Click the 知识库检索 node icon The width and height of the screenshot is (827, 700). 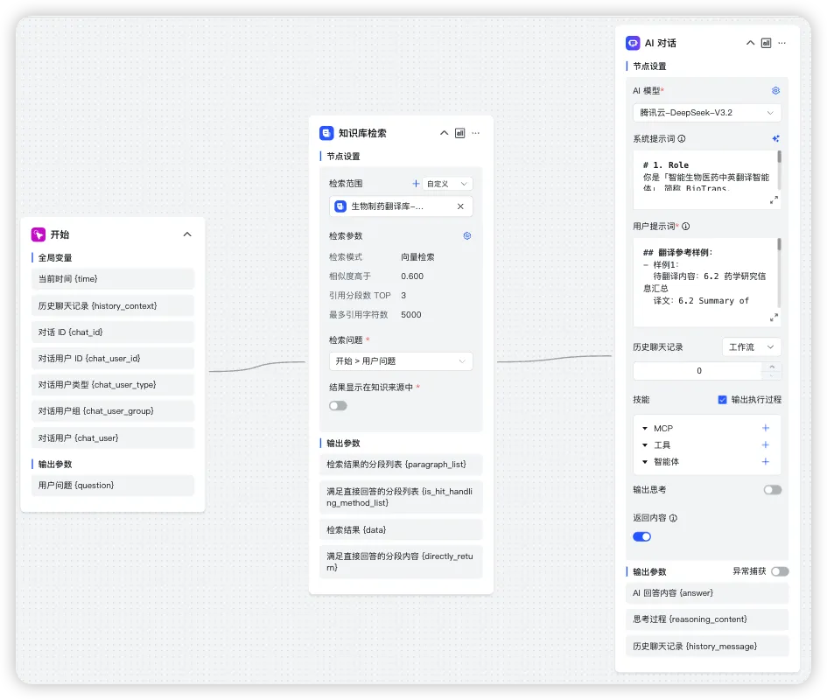click(x=326, y=133)
